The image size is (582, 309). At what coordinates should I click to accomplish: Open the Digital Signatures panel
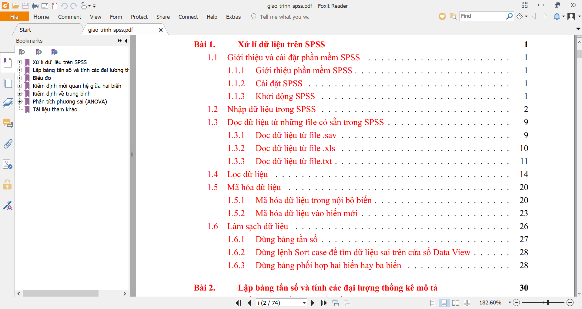[8, 205]
